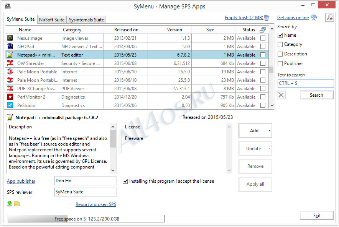The image size is (339, 227).
Task: Click the Free space on S: bar
Action: (x=86, y=219)
